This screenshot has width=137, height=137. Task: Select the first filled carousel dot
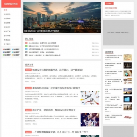point(97,31)
